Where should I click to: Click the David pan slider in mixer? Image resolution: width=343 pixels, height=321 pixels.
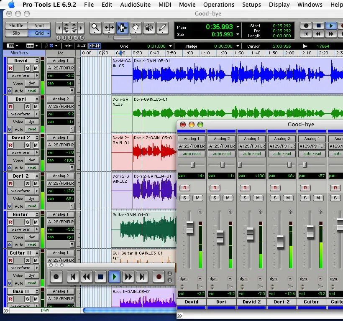coord(192,165)
